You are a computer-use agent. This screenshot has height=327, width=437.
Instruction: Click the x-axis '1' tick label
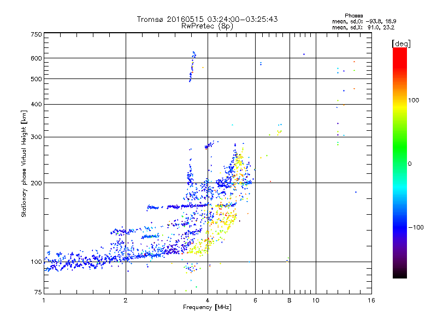tap(44, 300)
